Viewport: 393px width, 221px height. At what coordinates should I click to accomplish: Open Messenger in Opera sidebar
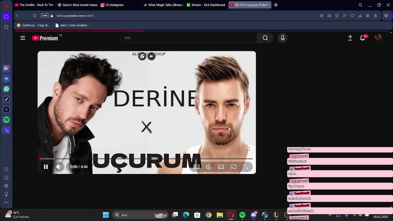click(6, 79)
